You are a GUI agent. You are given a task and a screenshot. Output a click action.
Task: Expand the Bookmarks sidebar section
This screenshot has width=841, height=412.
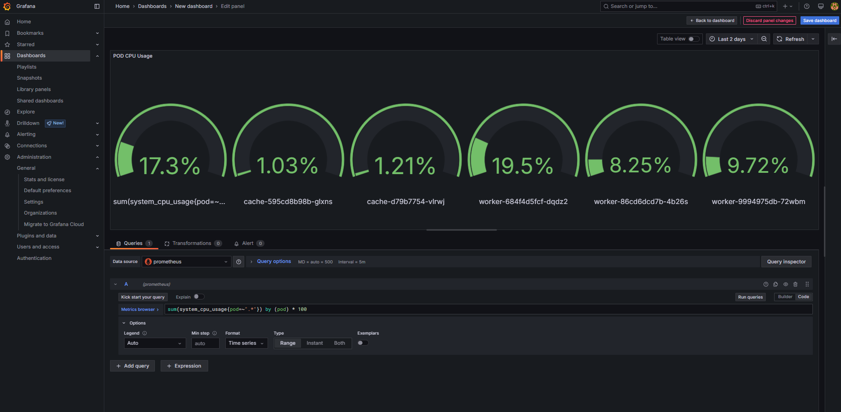coord(97,33)
